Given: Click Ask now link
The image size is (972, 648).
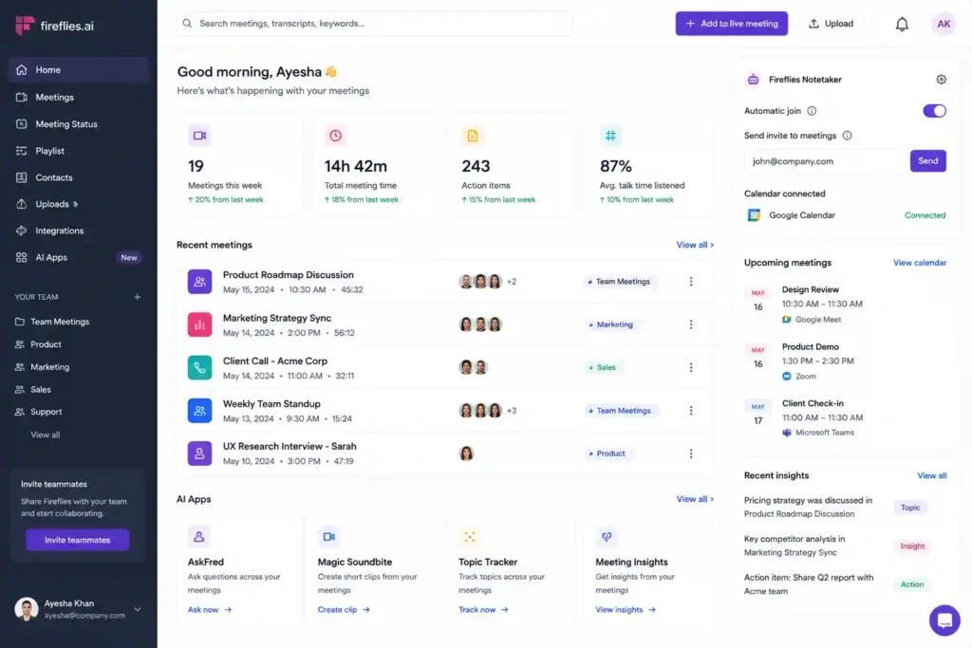Looking at the screenshot, I should coord(210,610).
